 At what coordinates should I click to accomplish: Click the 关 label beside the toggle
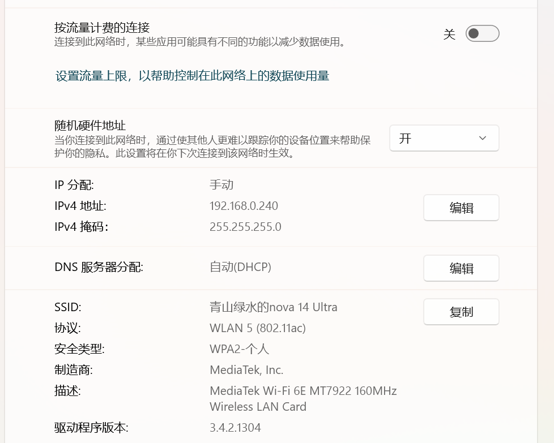[x=449, y=35]
